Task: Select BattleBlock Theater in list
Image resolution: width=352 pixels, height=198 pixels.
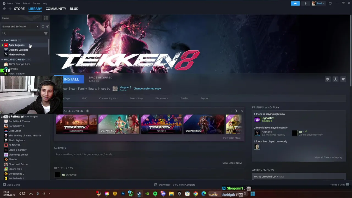Action: 20,121
